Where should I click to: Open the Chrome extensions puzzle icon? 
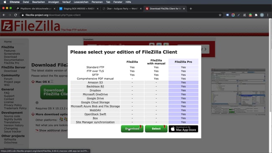(x=256, y=15)
